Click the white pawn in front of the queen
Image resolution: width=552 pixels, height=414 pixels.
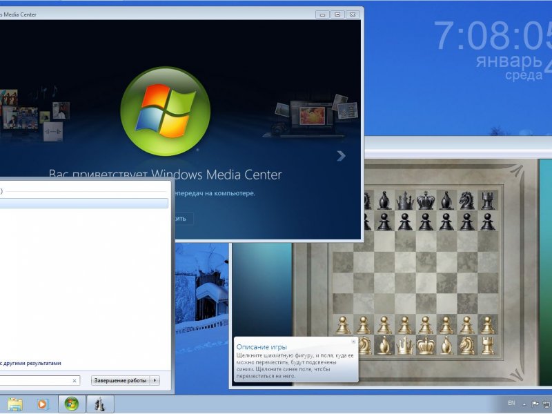pos(405,324)
